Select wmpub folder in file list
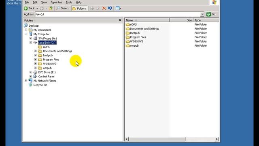Image resolution: width=259 pixels, height=146 pixels. [132, 46]
